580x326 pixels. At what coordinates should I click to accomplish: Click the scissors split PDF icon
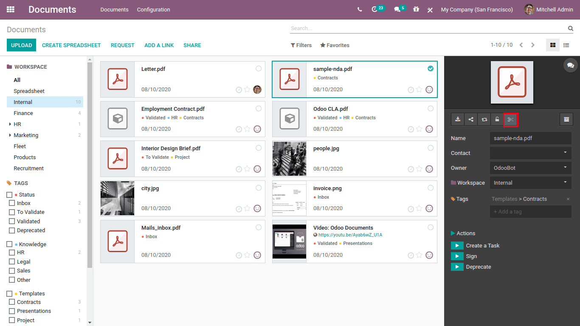tap(510, 120)
